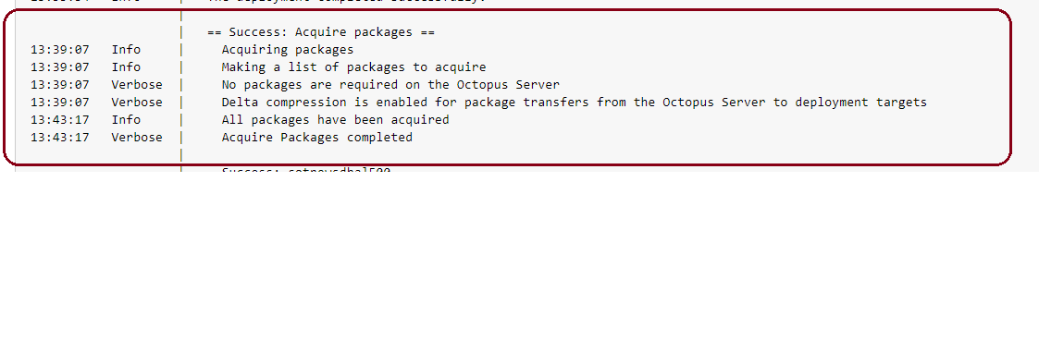Select 'All packages have been acquired' log entry
The image size is (1039, 339).
point(335,120)
